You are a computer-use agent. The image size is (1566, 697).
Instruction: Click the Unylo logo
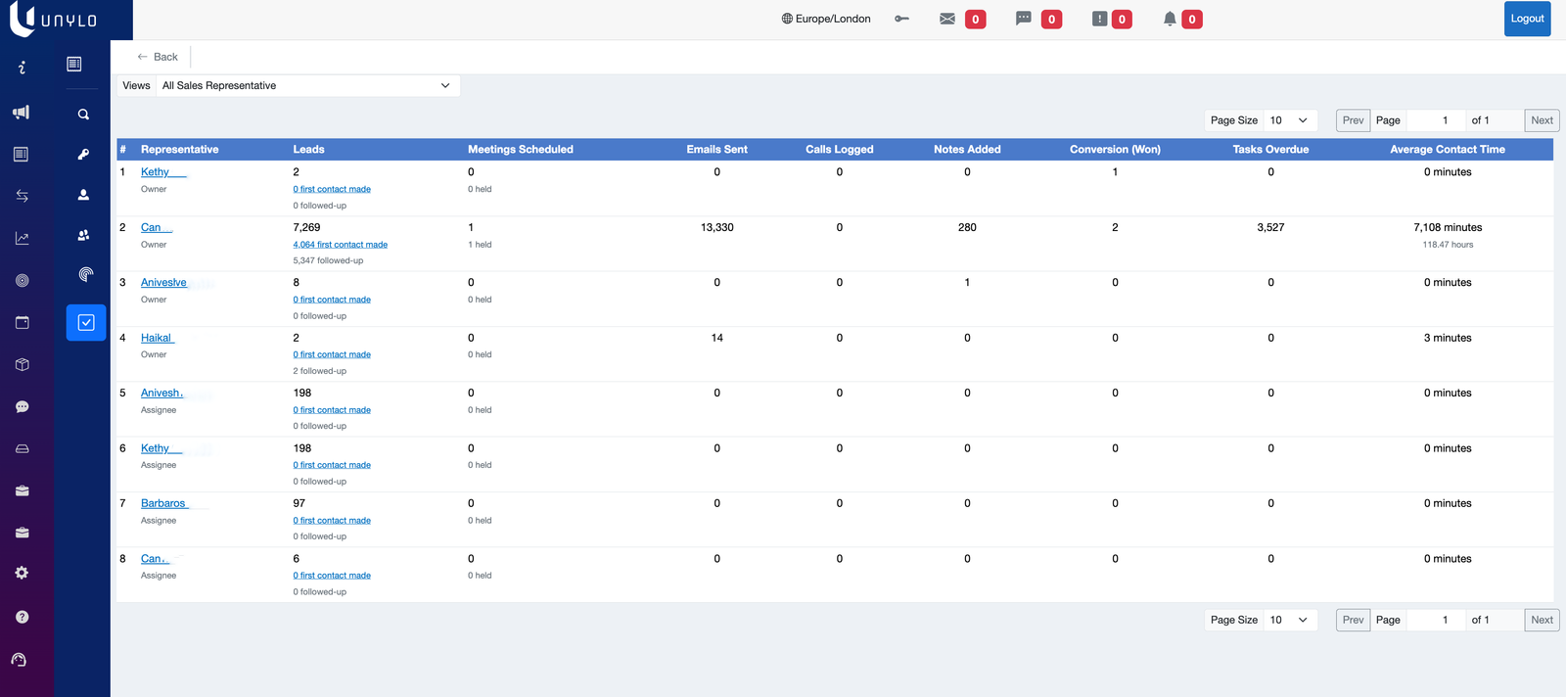click(x=54, y=19)
